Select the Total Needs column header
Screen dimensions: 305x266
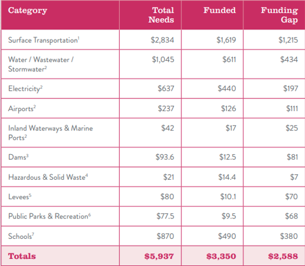tap(161, 15)
